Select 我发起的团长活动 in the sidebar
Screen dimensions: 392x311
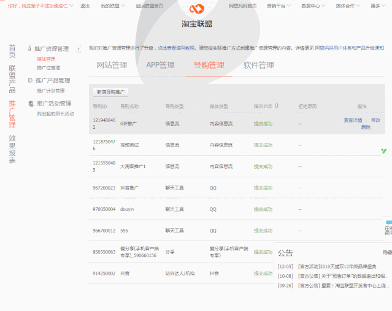pos(55,113)
